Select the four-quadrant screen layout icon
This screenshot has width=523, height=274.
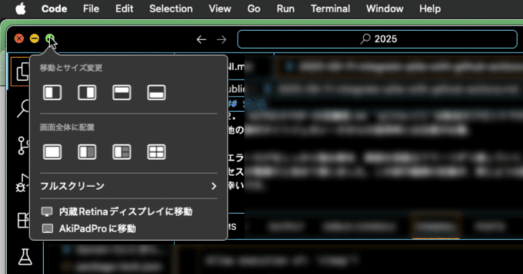[x=156, y=152]
